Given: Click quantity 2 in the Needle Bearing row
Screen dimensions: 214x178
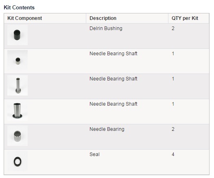Looking at the screenshot, I should (173, 129).
